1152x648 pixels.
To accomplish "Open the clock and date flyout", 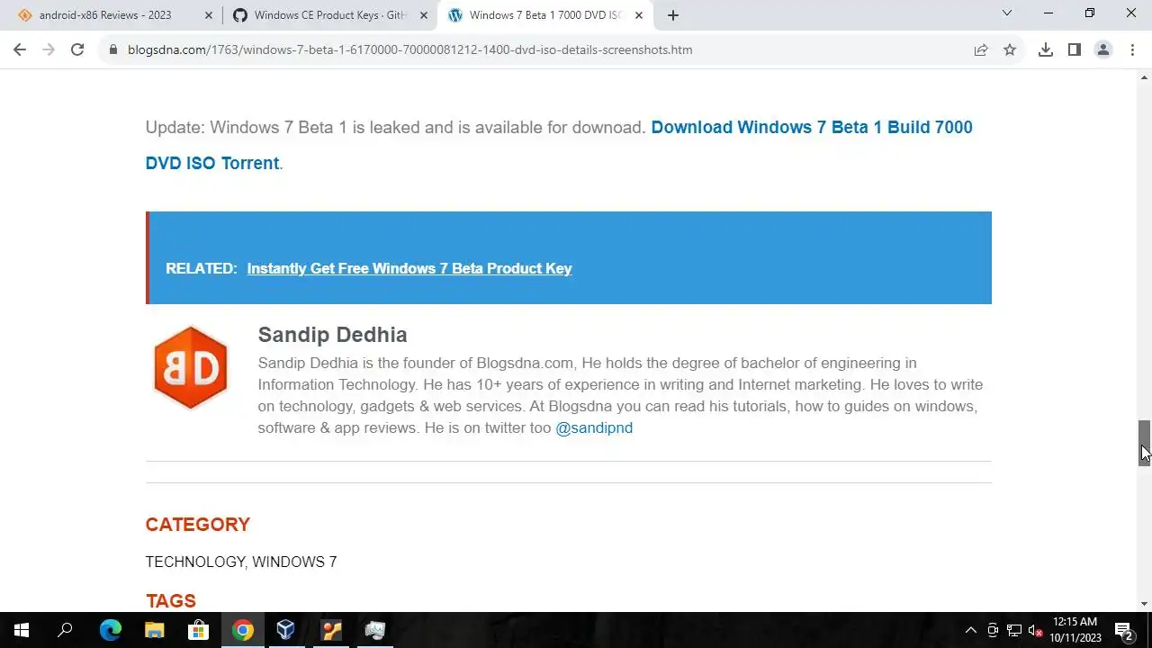I will [x=1075, y=630].
